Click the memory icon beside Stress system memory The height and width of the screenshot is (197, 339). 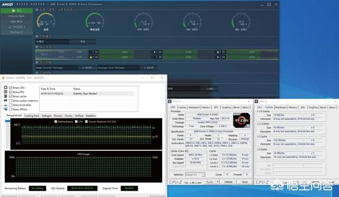6,101
